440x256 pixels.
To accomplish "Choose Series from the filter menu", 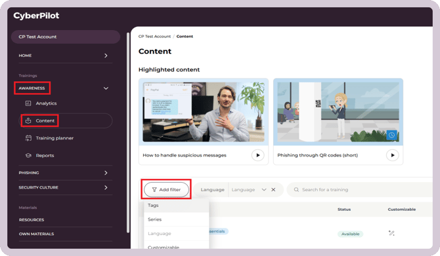I will click(x=177, y=219).
